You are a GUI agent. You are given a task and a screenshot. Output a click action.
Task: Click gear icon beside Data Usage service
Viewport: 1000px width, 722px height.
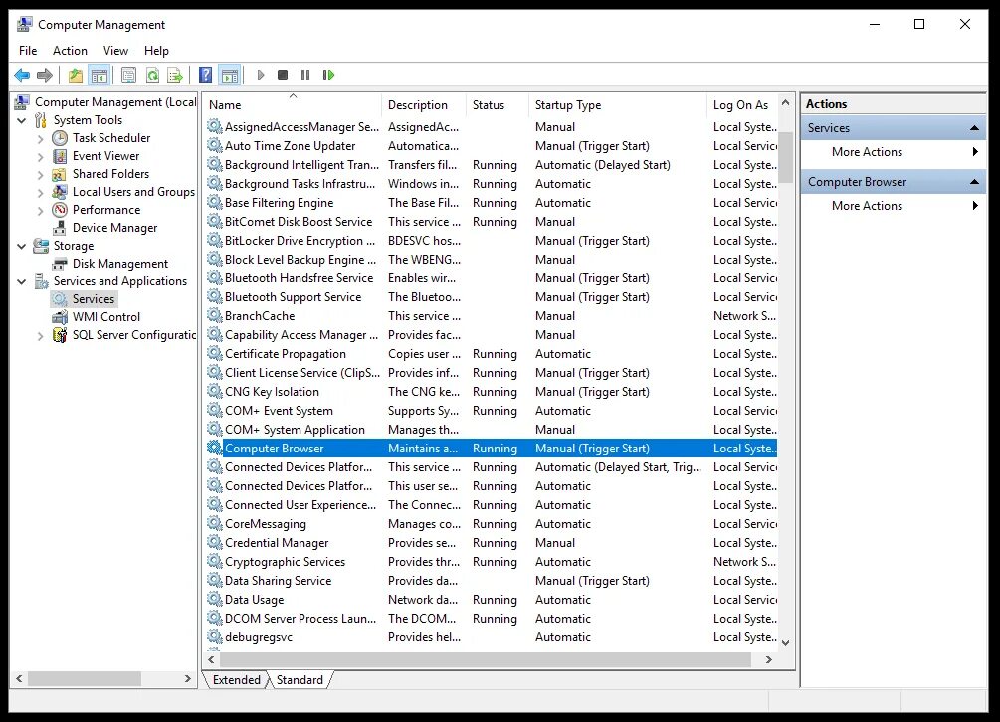point(214,599)
